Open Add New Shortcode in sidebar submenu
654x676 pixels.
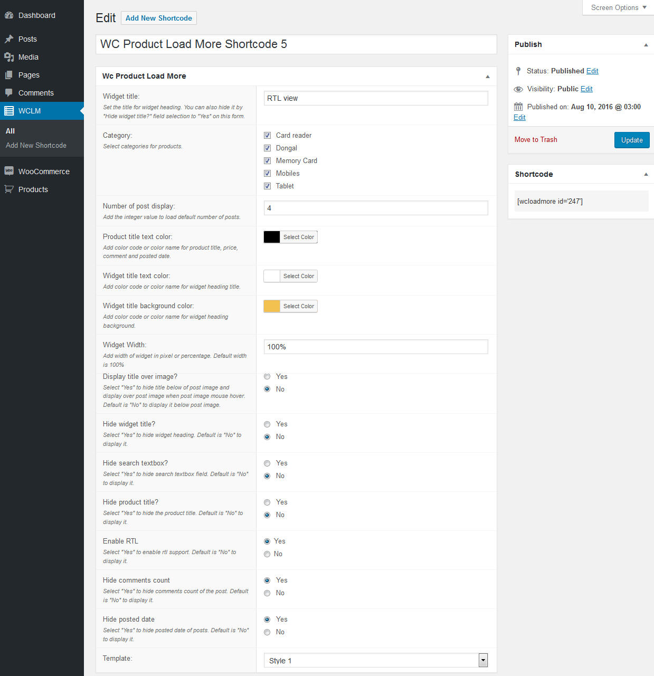pos(36,145)
